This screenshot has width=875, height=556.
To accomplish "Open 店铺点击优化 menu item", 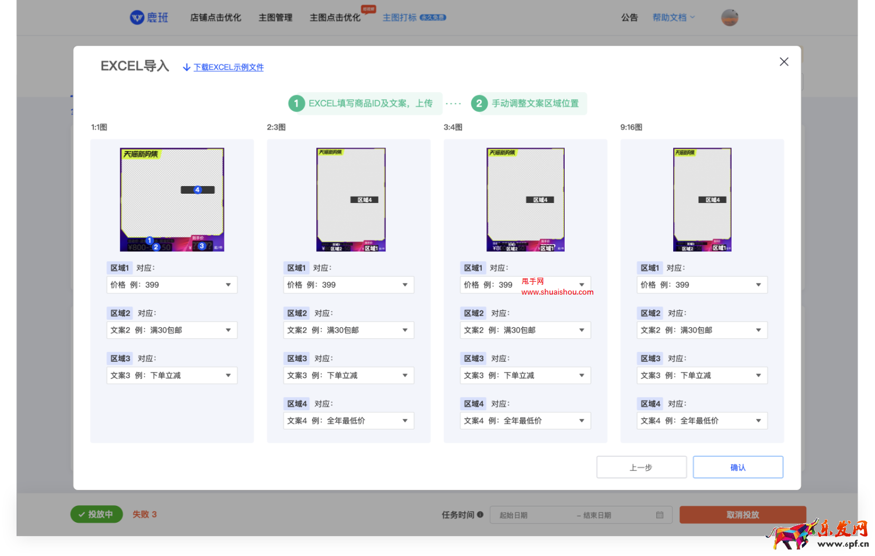I will tap(215, 18).
